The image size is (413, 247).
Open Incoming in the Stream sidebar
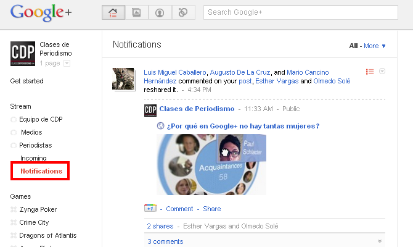(33, 158)
